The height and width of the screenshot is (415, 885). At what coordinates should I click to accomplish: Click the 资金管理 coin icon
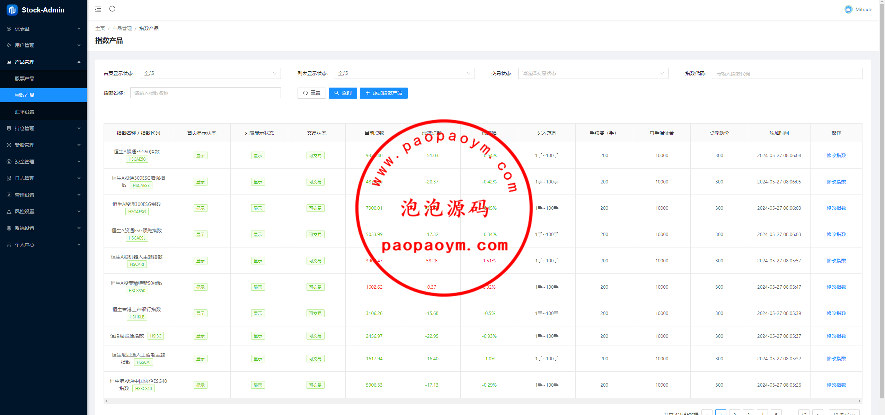pos(9,162)
